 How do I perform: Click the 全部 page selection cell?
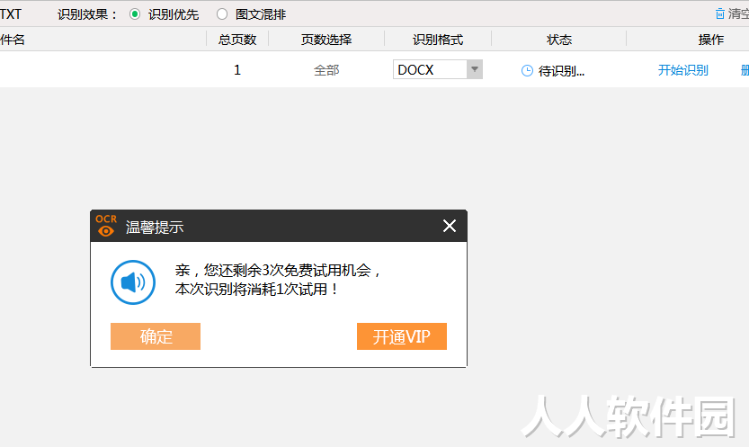point(326,70)
